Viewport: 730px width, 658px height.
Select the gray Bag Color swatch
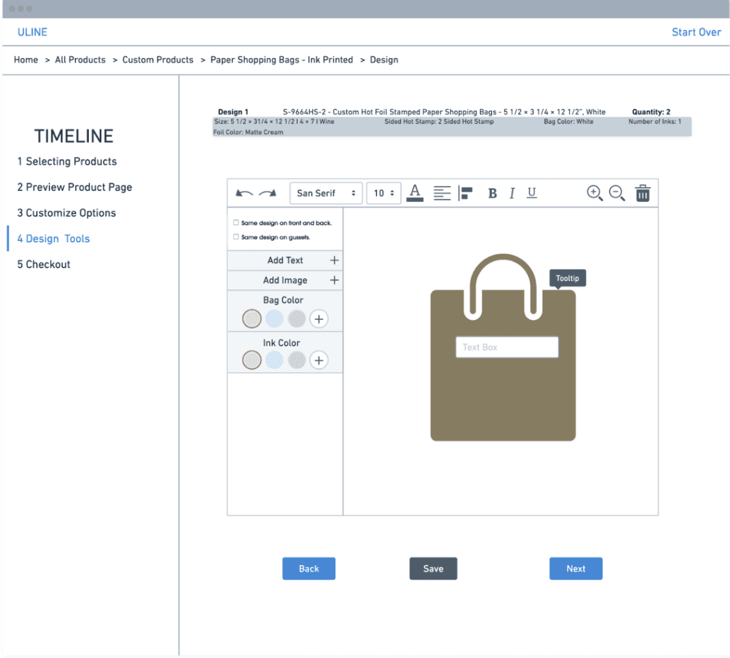(x=296, y=319)
